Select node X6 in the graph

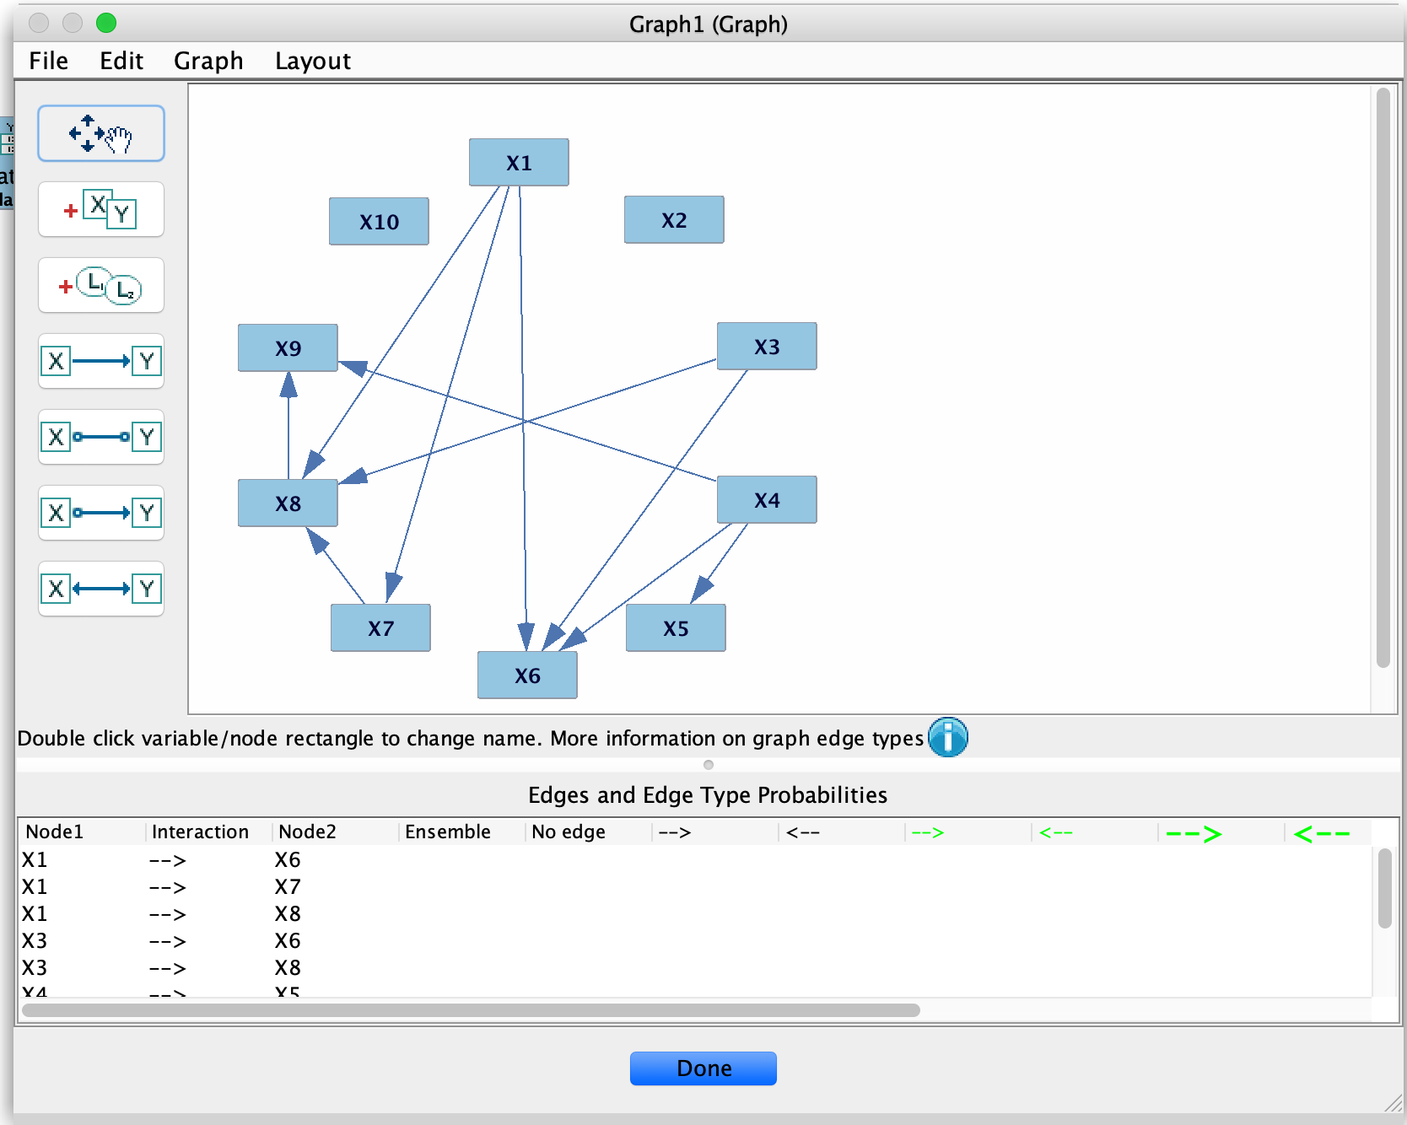click(526, 675)
